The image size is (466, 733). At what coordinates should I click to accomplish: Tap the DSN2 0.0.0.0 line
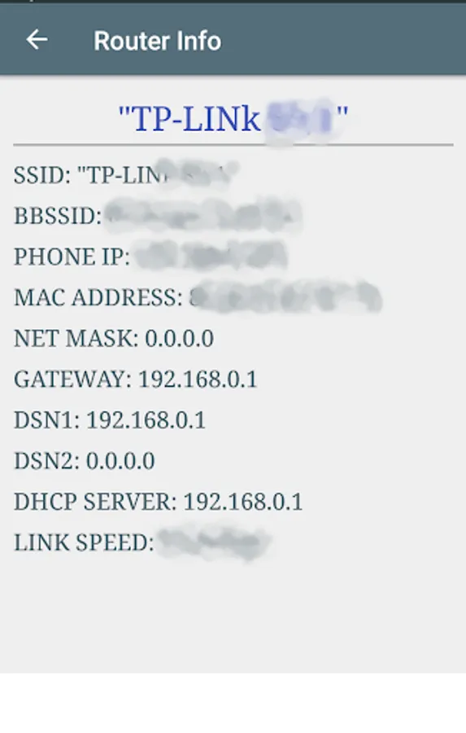click(x=85, y=461)
